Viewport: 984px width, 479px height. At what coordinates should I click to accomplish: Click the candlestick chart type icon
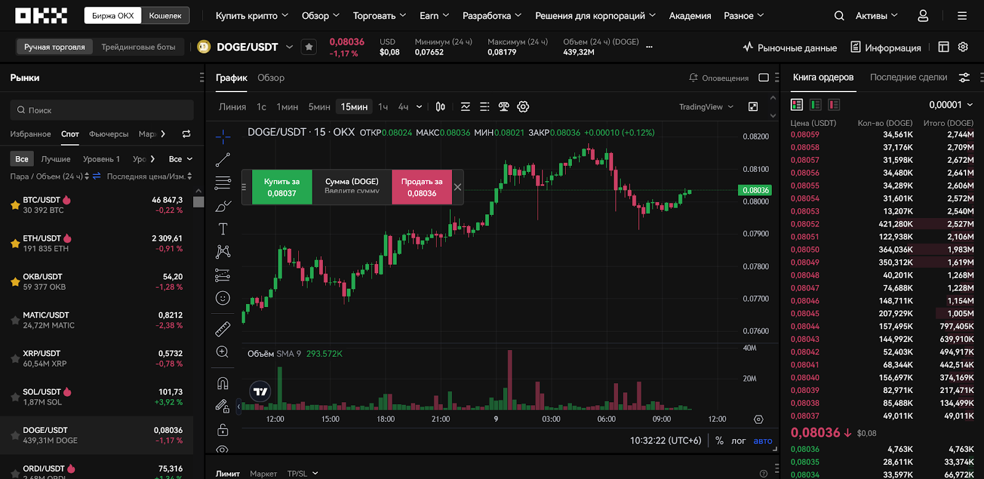click(440, 107)
